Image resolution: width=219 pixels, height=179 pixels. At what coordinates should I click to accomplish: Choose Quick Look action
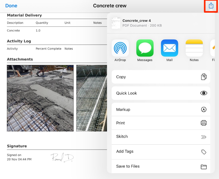(161, 93)
